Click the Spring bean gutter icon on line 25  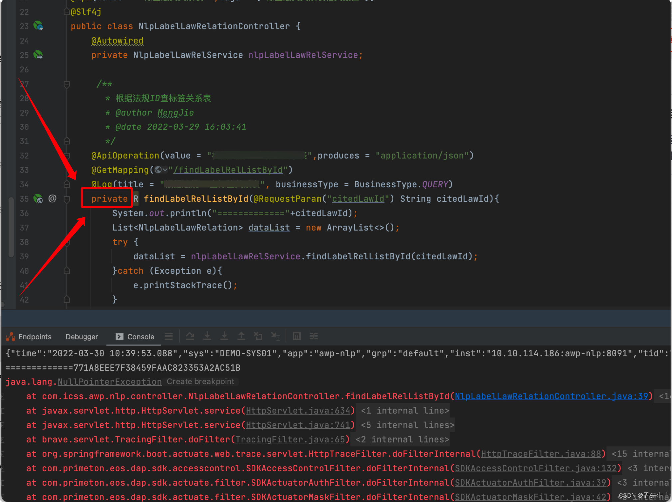point(38,55)
